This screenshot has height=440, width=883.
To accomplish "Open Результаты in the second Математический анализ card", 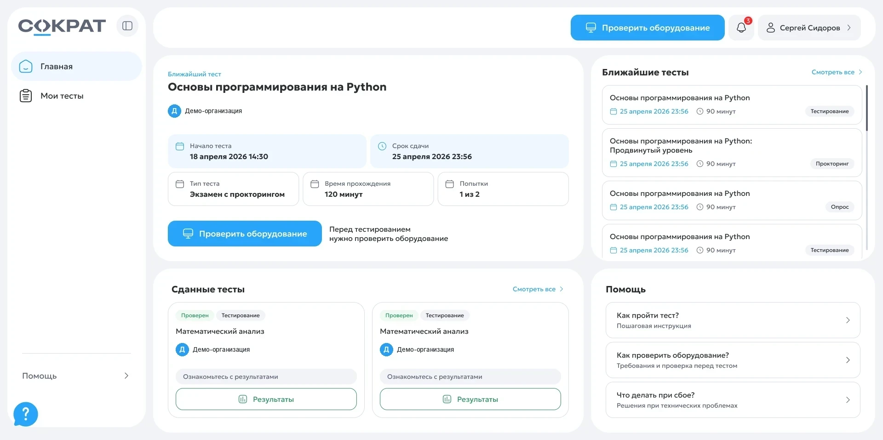I will (470, 399).
